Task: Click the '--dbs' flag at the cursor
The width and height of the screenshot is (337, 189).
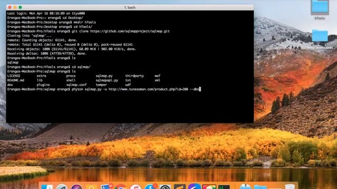Action: point(194,89)
